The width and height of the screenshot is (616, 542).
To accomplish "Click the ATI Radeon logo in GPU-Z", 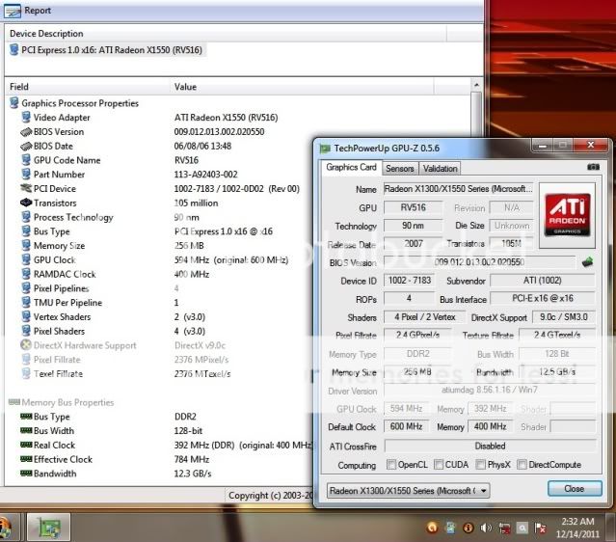I will (x=567, y=215).
